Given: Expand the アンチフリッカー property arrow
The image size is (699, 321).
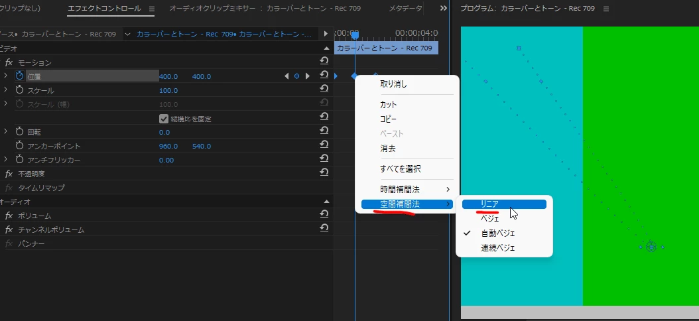Looking at the screenshot, I should pyautogui.click(x=5, y=159).
